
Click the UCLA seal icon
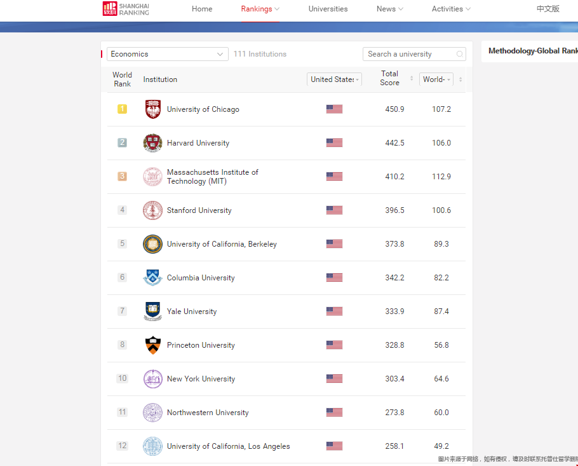(x=152, y=446)
